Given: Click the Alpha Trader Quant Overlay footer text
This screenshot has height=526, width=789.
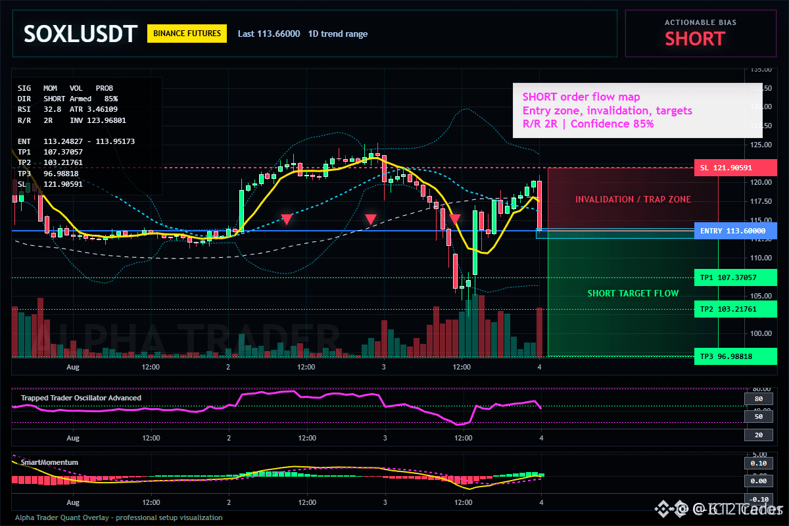Looking at the screenshot, I should (118, 517).
